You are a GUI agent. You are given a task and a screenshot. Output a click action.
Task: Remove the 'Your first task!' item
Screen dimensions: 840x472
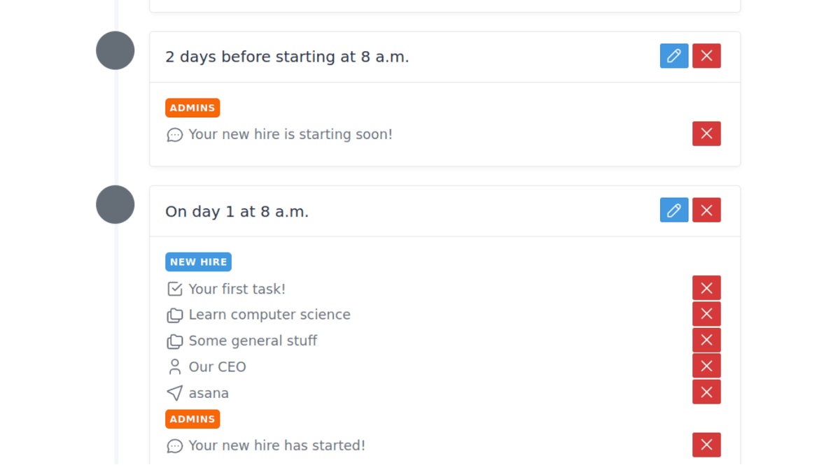point(706,288)
